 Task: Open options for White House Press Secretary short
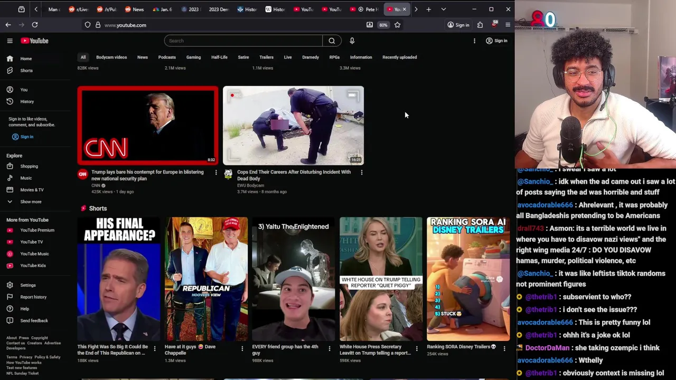coord(417,348)
